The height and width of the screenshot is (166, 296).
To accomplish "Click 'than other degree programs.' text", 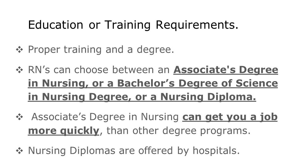I will click(x=179, y=131).
